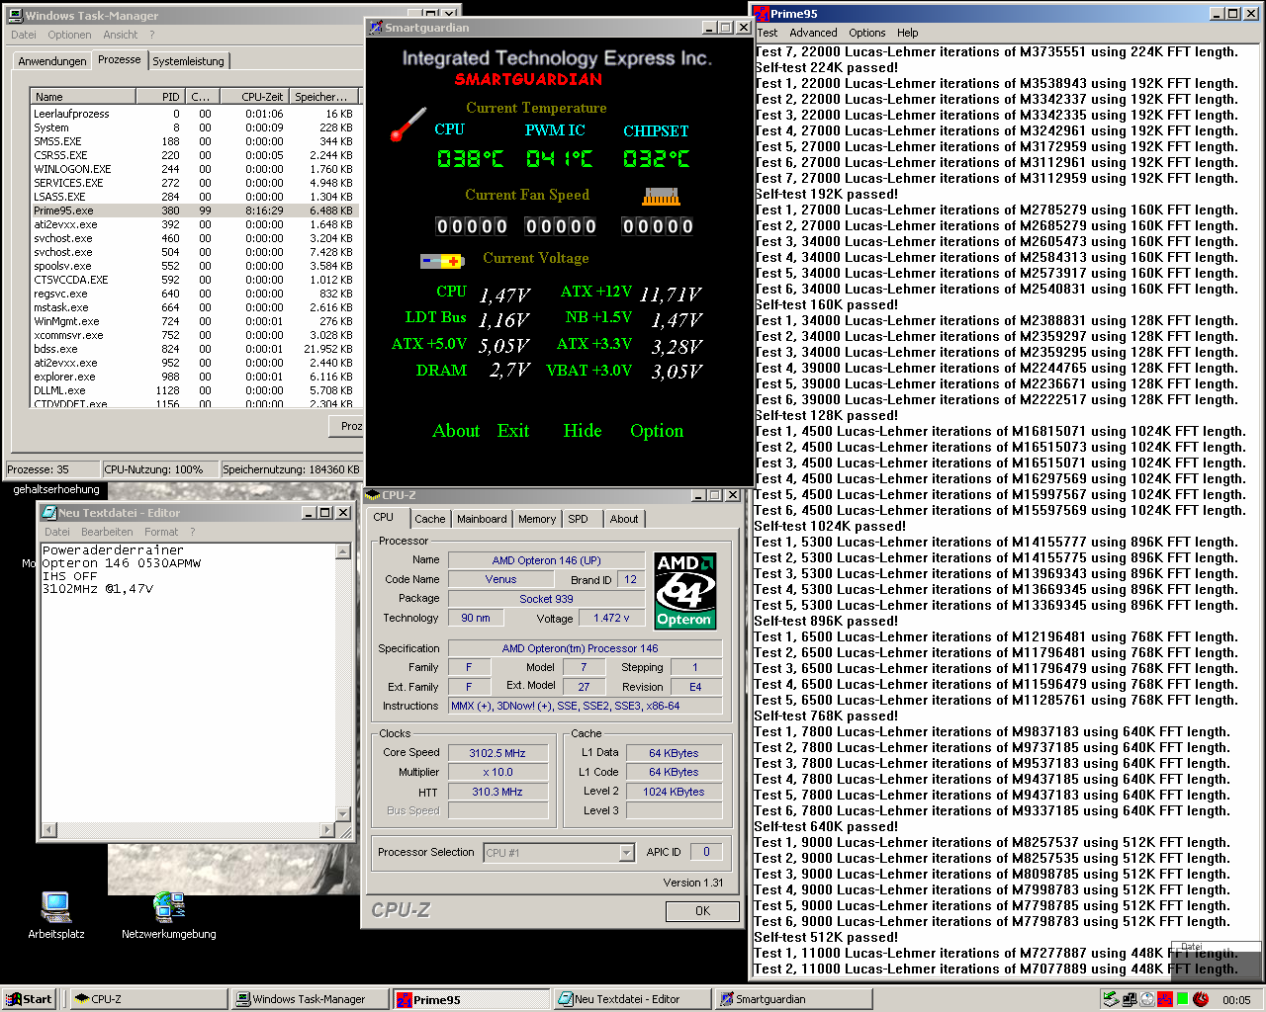This screenshot has height=1012, width=1266.
Task: Open the Options menu in Prime95
Action: coord(866,33)
